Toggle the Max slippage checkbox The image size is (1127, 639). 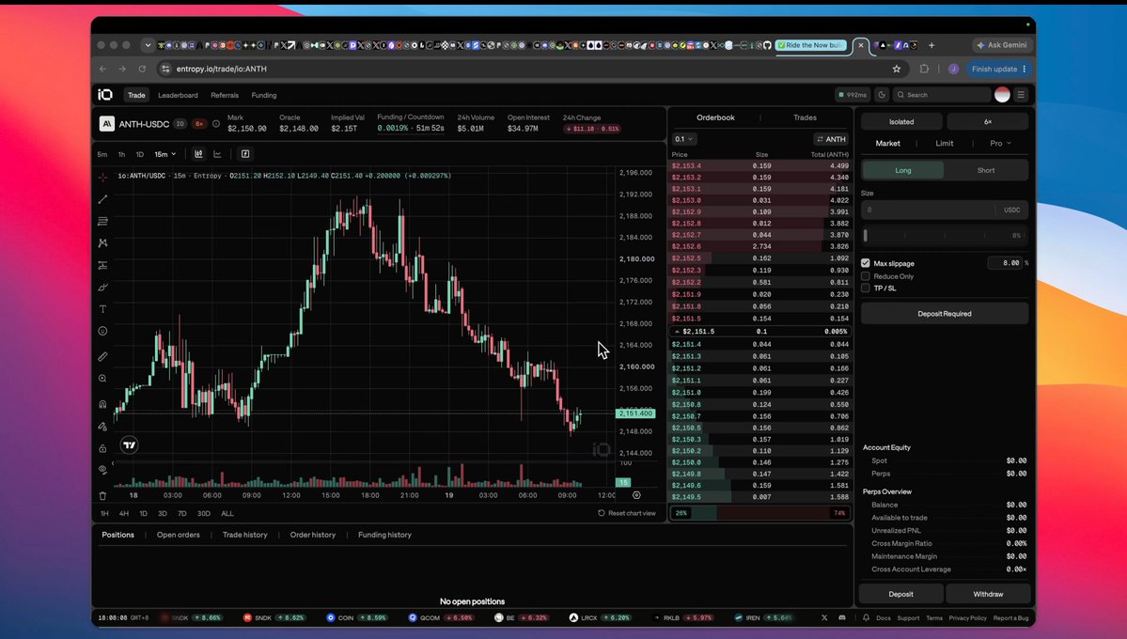click(x=866, y=263)
